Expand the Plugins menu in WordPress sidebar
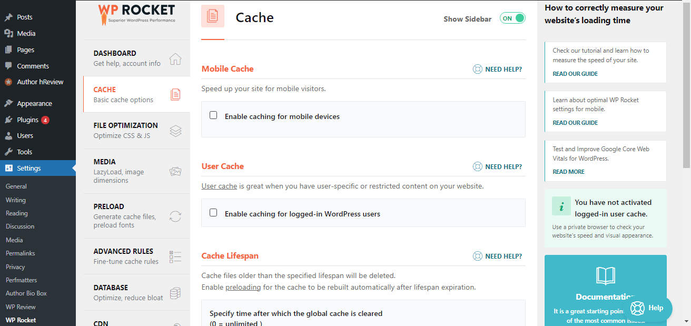 click(27, 120)
